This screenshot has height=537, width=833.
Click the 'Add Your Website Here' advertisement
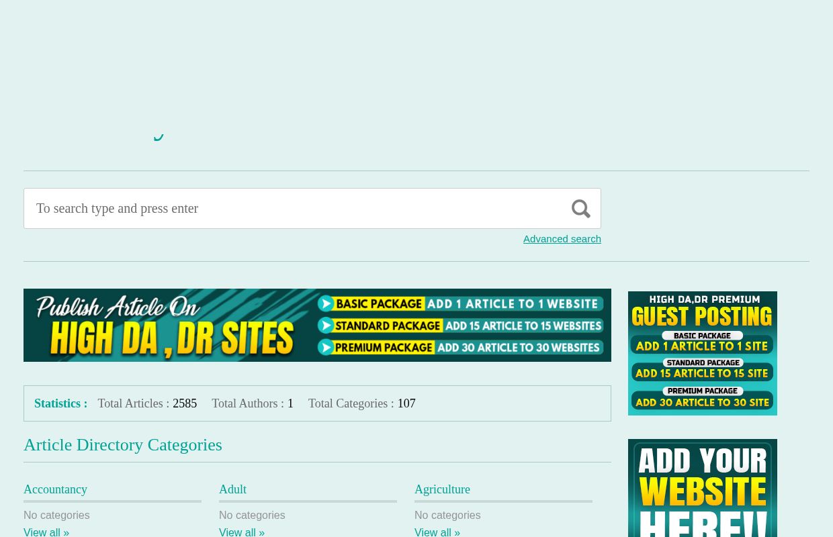(x=702, y=488)
